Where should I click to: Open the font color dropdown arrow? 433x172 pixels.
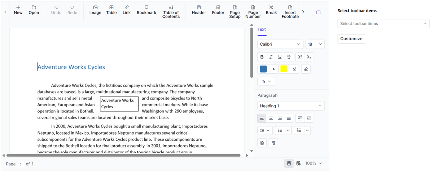[274, 69]
